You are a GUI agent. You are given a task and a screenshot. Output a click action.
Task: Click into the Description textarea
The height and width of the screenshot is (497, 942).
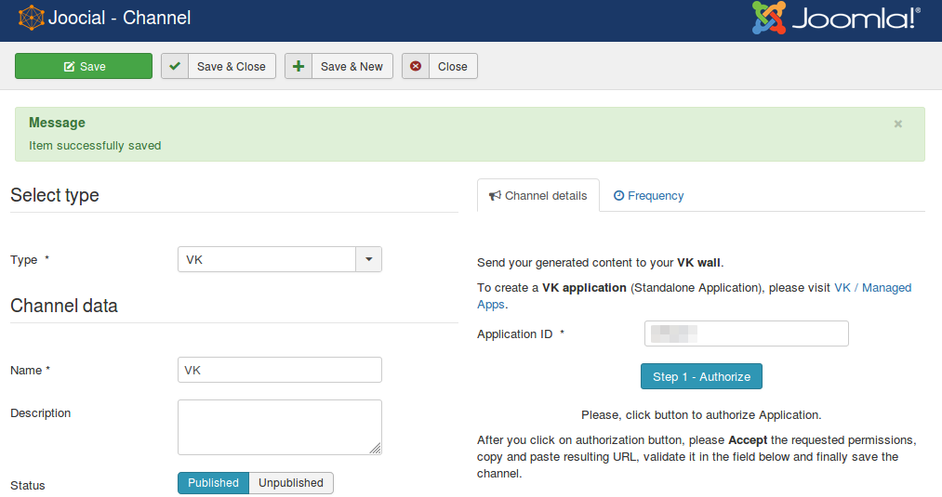tap(279, 427)
